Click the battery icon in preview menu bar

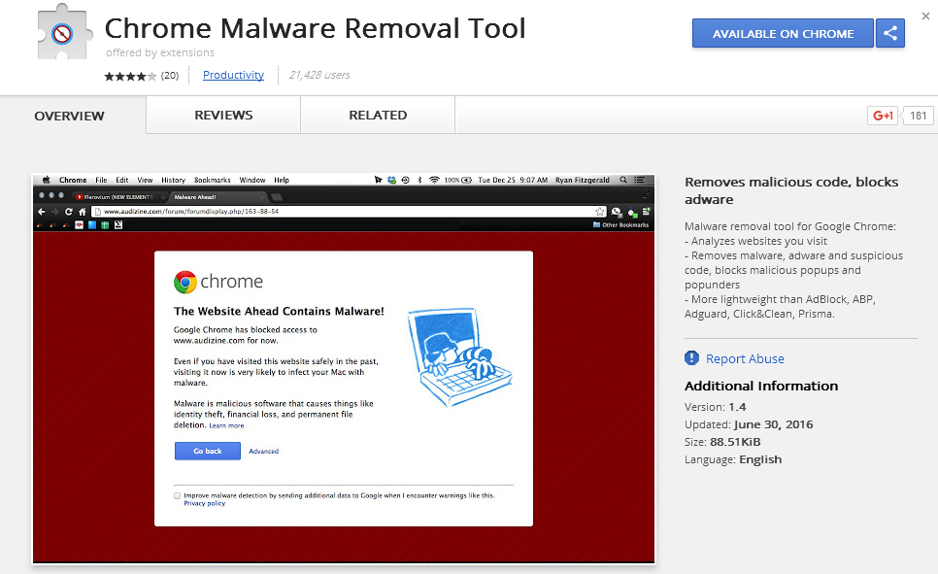pyautogui.click(x=467, y=180)
